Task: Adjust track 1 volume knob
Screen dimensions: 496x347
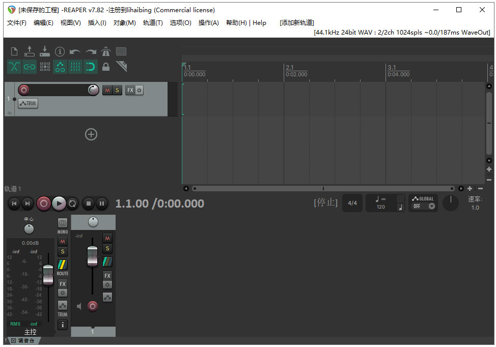Action: tap(93, 90)
